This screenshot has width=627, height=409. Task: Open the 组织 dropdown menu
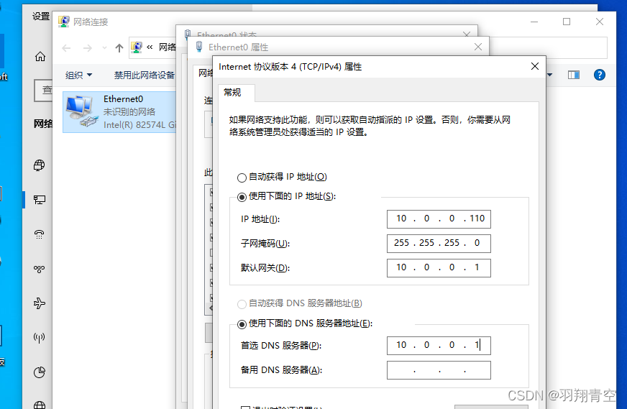(78, 75)
